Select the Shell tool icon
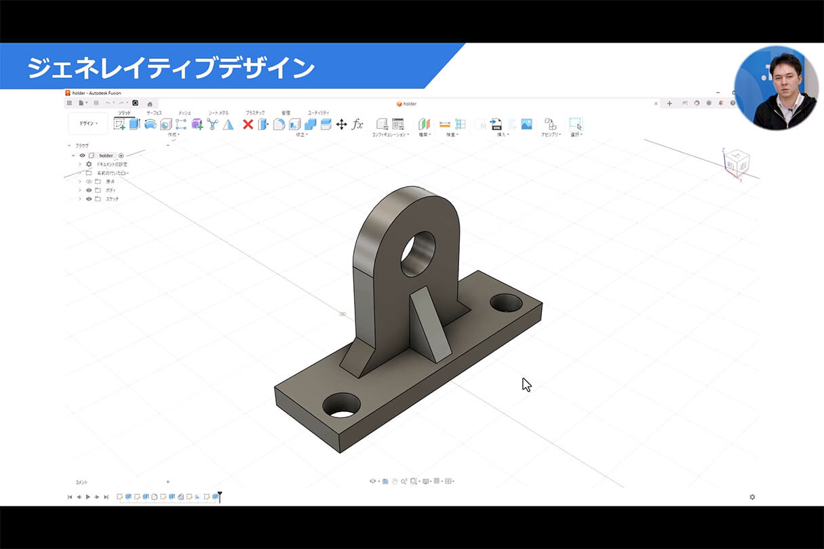This screenshot has width=824, height=549. [x=294, y=124]
